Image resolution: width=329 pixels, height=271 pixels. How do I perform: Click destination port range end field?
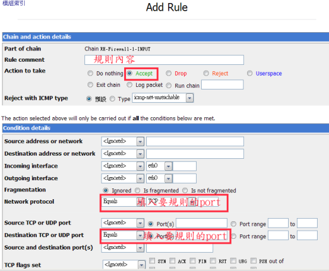pyautogui.click(x=307, y=235)
